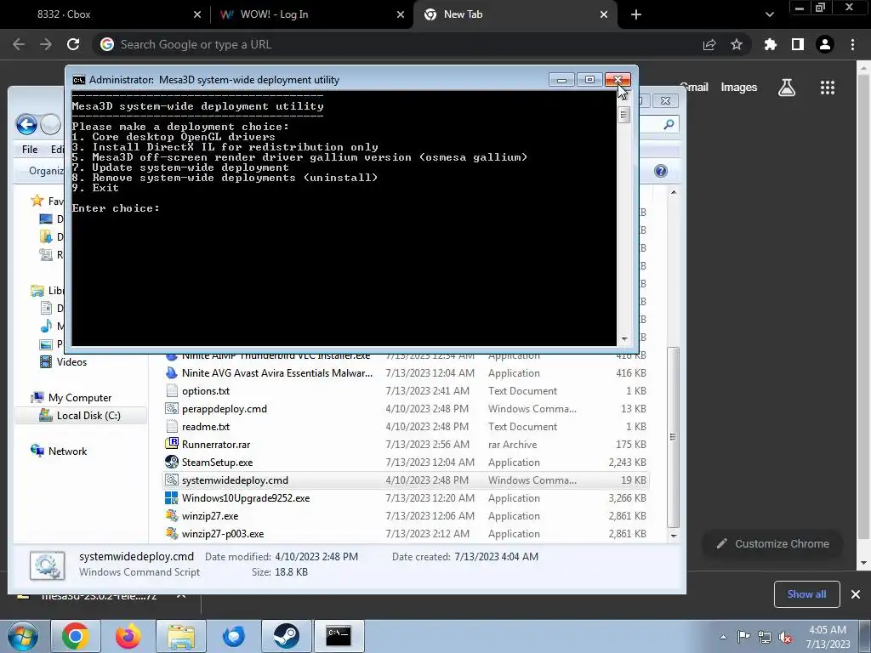Open Steam from the taskbar
Viewport: 871px width, 653px height.
click(286, 636)
